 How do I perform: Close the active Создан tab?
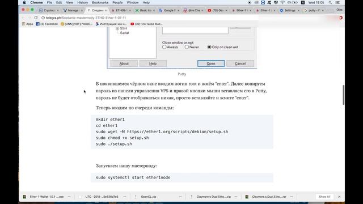pos(106,10)
